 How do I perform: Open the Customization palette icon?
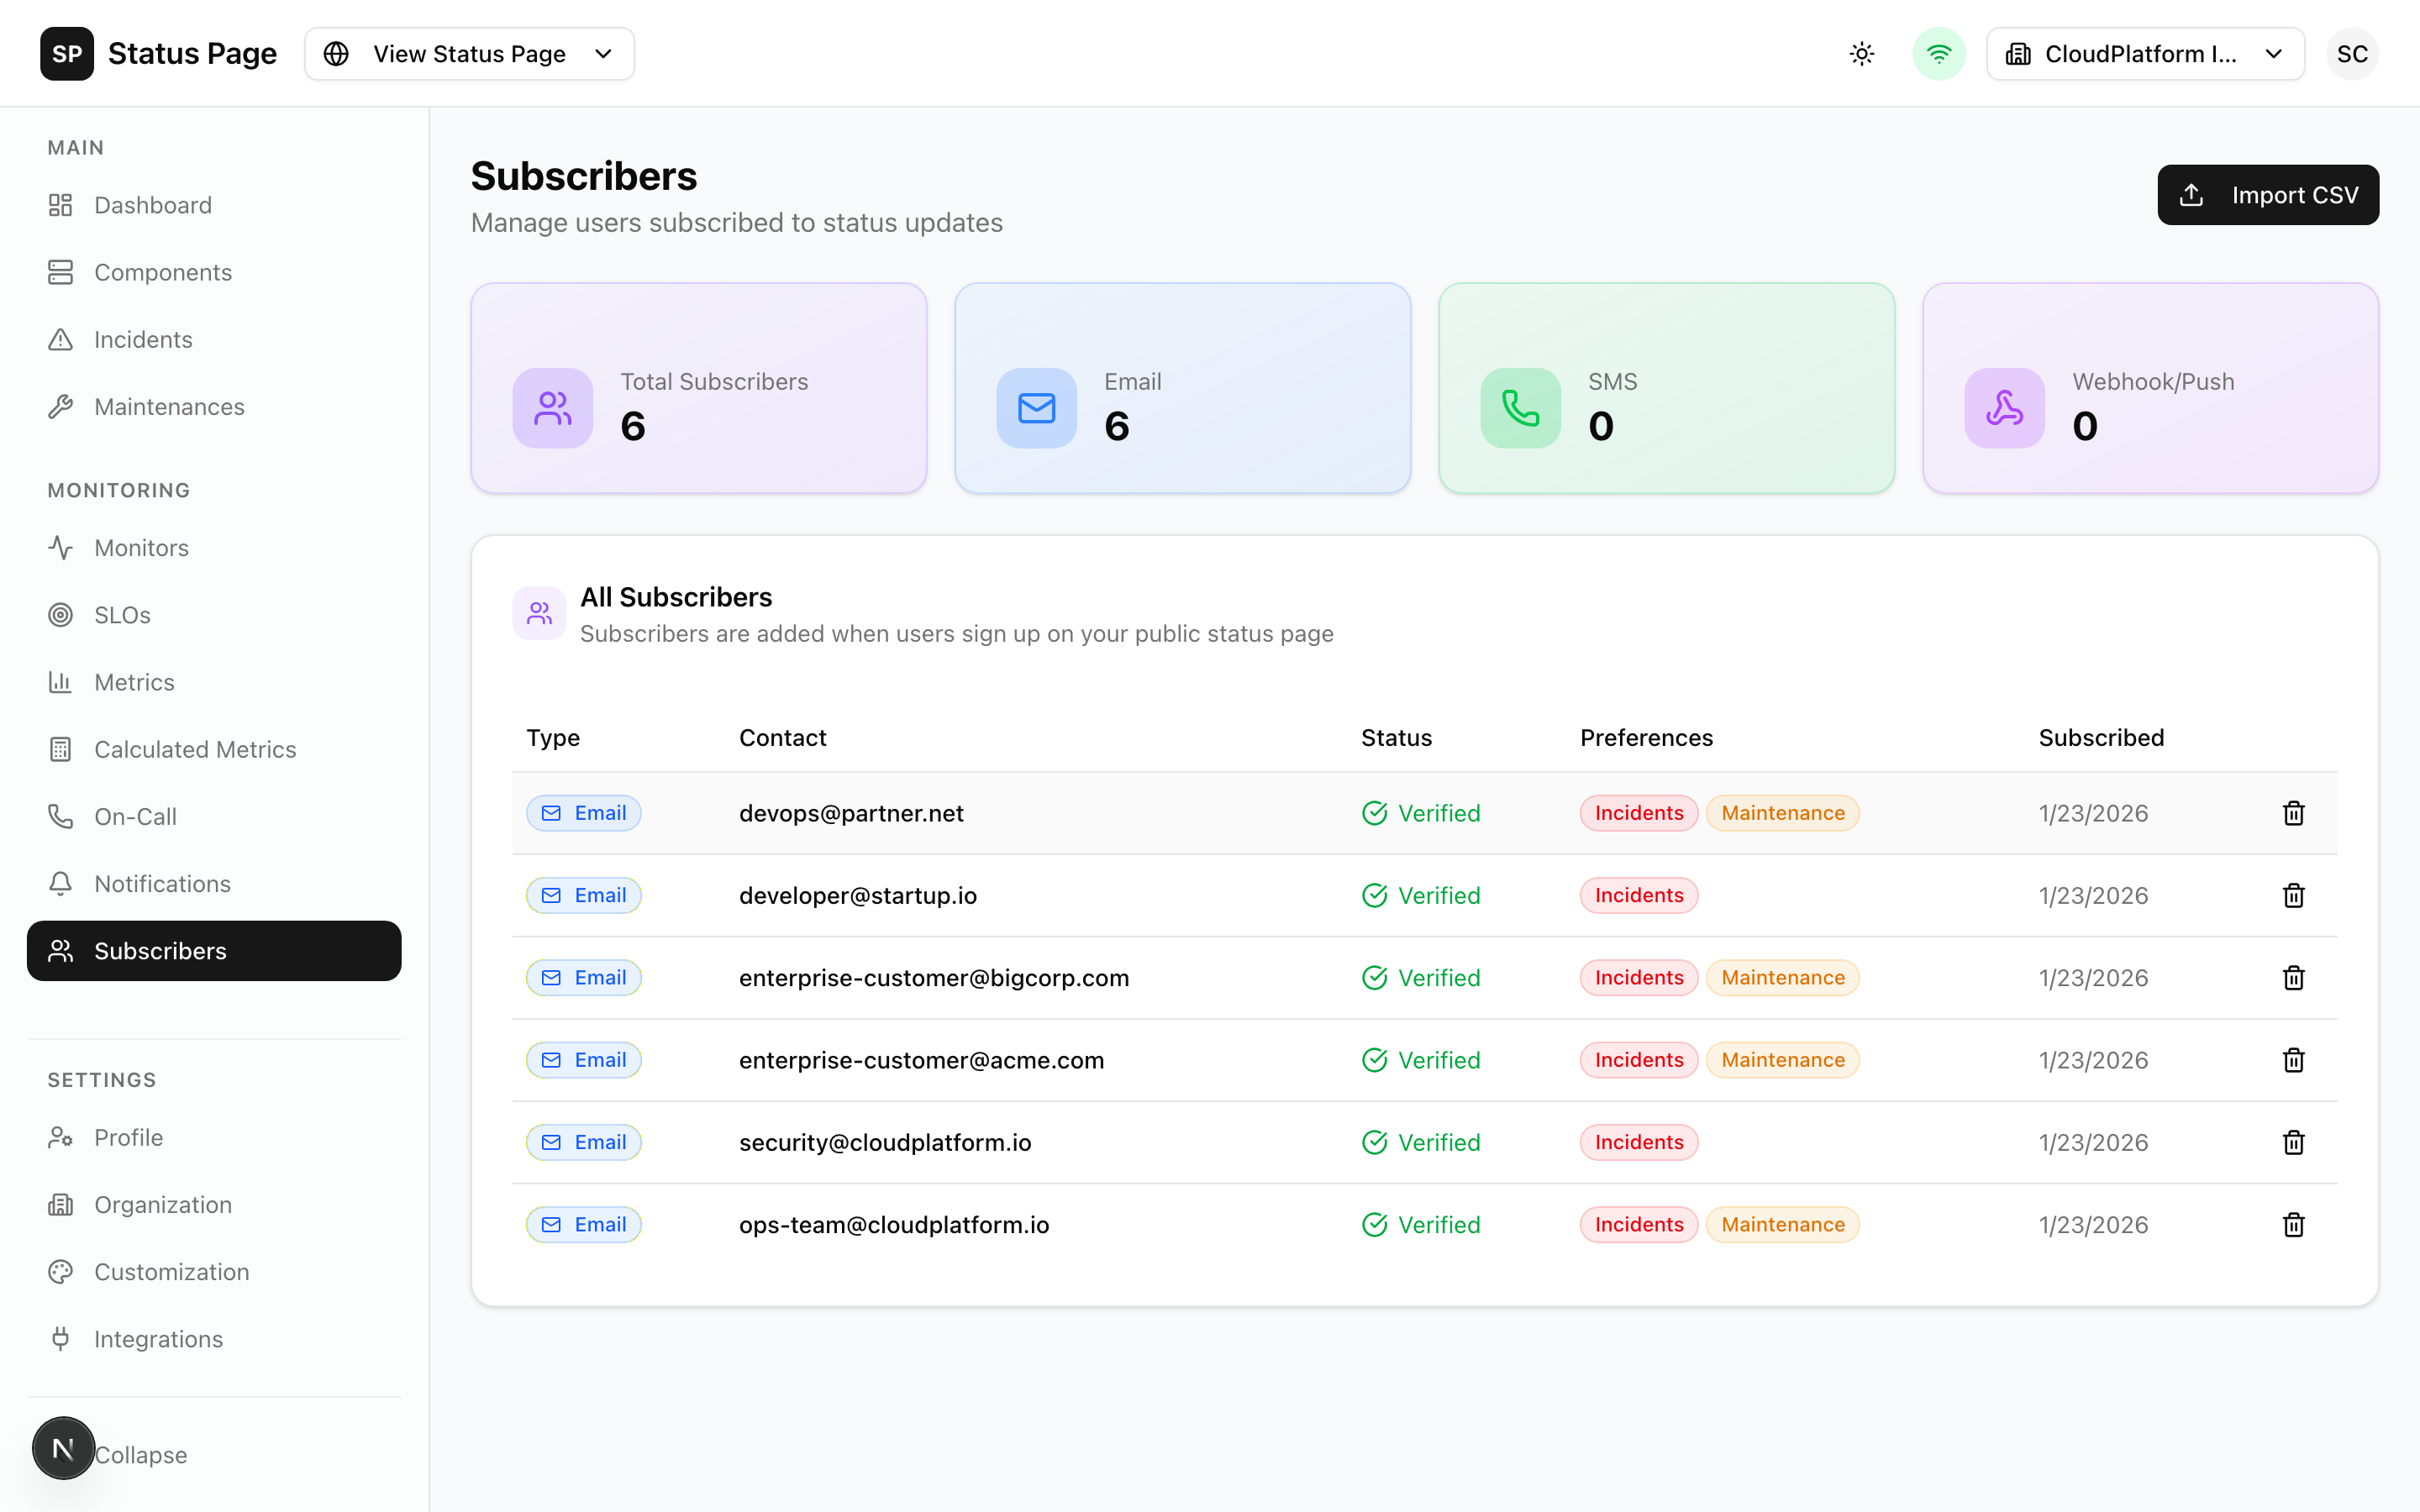(61, 1271)
